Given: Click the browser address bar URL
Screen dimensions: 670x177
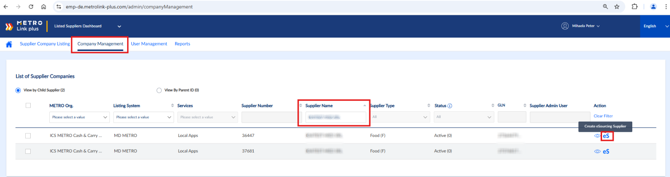Looking at the screenshot, I should coord(129,7).
